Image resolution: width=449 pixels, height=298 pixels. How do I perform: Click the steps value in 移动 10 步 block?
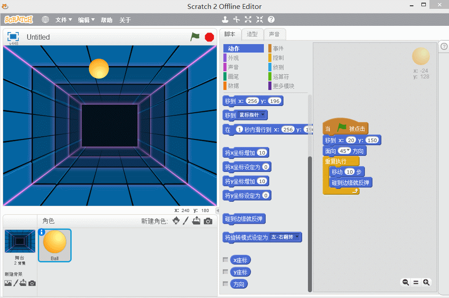[x=350, y=171]
